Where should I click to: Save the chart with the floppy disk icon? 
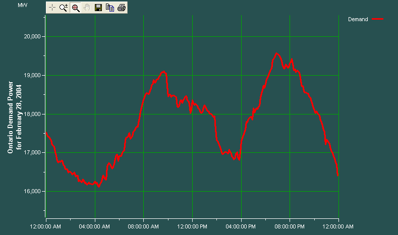[98, 8]
